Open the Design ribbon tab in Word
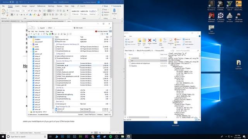Viewport: 248px width, 139px height. tap(24, 6)
